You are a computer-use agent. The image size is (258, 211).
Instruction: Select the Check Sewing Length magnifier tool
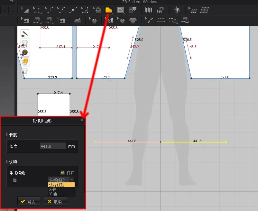tap(61, 20)
